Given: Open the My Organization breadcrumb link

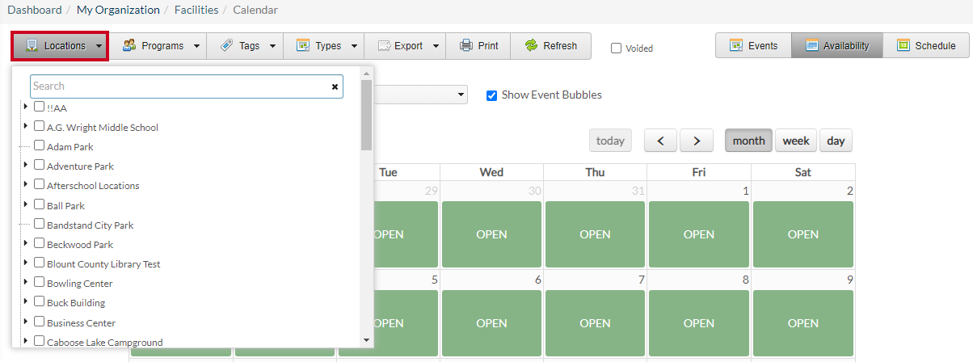Looking at the screenshot, I should (x=118, y=10).
